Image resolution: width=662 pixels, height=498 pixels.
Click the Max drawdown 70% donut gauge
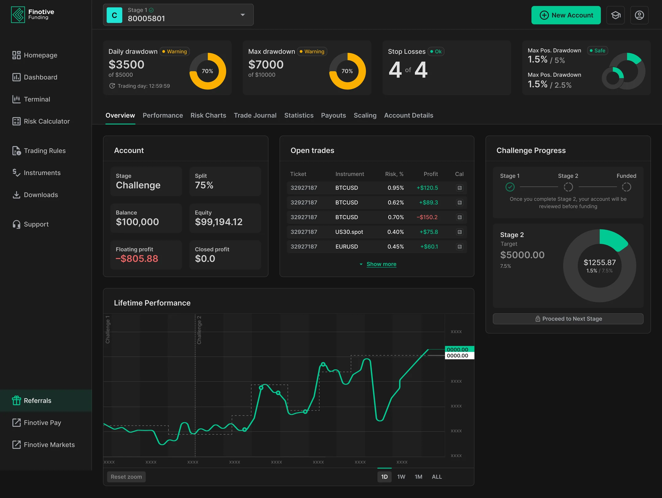348,71
